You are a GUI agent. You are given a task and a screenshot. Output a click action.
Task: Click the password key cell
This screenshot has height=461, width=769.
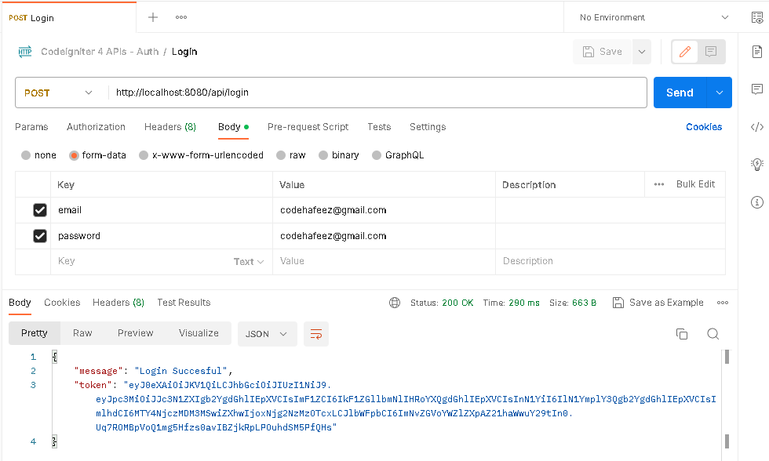tap(162, 236)
